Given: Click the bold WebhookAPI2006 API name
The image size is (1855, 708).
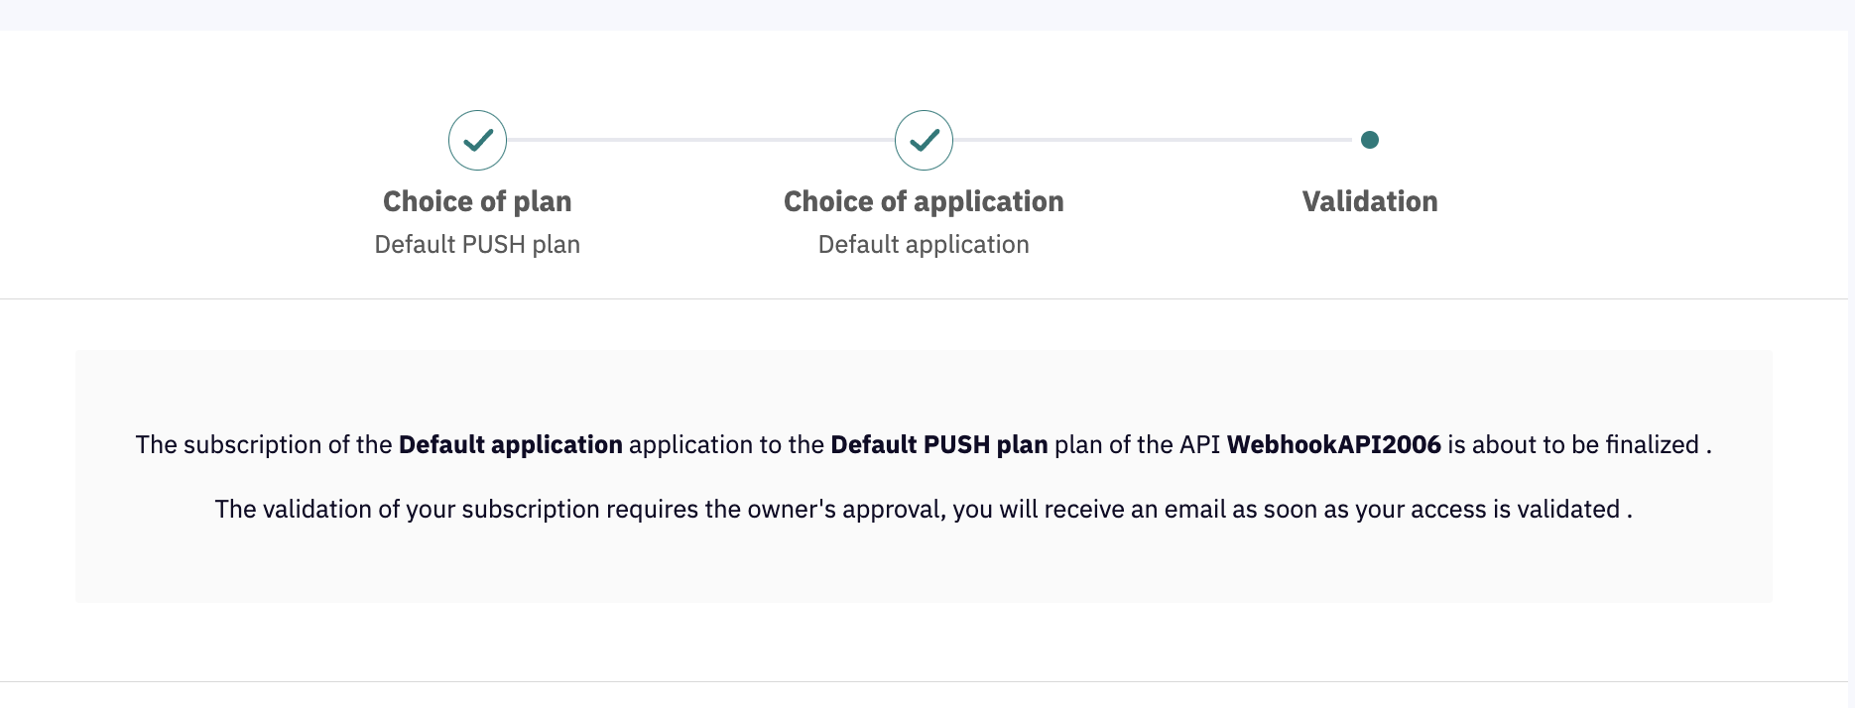Looking at the screenshot, I should (x=1333, y=445).
